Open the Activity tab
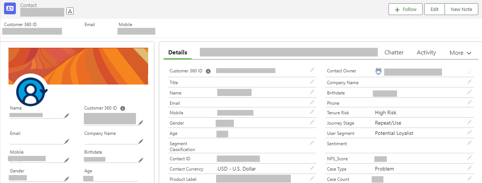 pos(426,52)
